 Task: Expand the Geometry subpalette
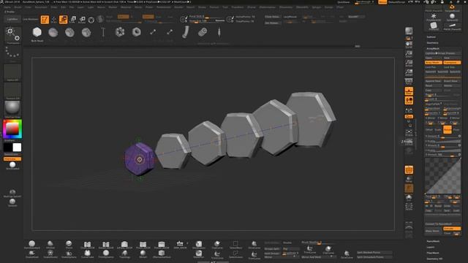(432, 43)
